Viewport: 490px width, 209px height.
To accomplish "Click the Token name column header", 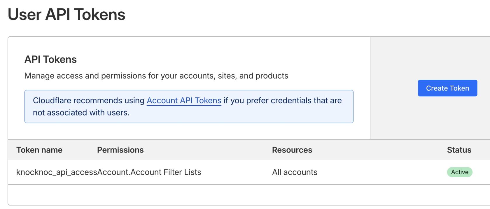I will [39, 150].
